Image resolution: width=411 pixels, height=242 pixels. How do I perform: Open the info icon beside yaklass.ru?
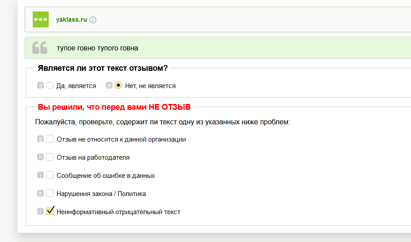click(x=93, y=20)
